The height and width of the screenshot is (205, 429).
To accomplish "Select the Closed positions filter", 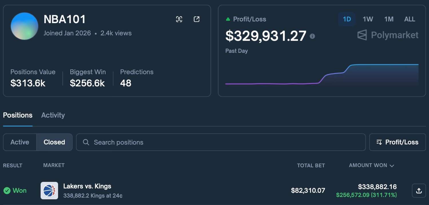I will (x=54, y=142).
